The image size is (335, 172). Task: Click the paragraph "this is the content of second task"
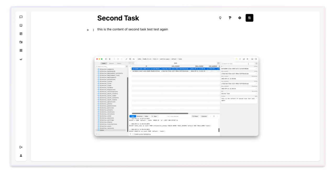click(133, 29)
